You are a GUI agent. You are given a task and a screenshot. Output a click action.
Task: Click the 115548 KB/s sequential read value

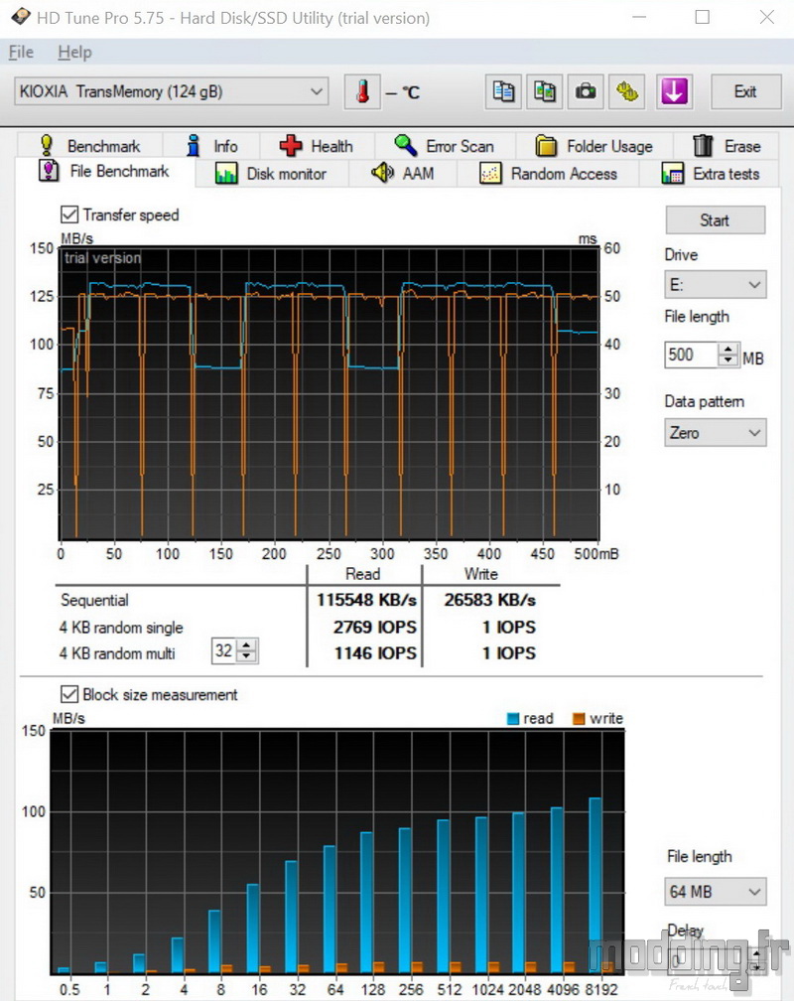tap(366, 600)
